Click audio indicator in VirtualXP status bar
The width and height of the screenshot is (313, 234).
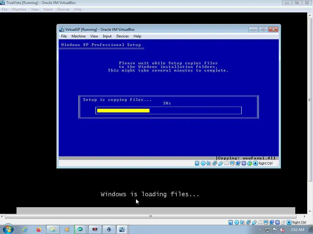209,163
